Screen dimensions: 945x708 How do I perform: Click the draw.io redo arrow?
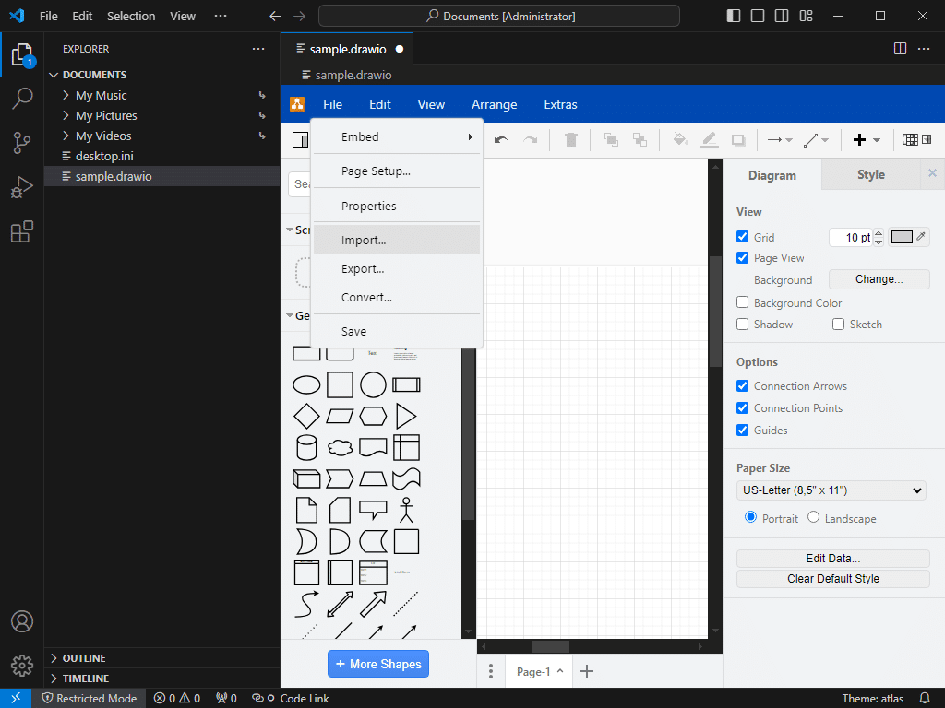531,140
